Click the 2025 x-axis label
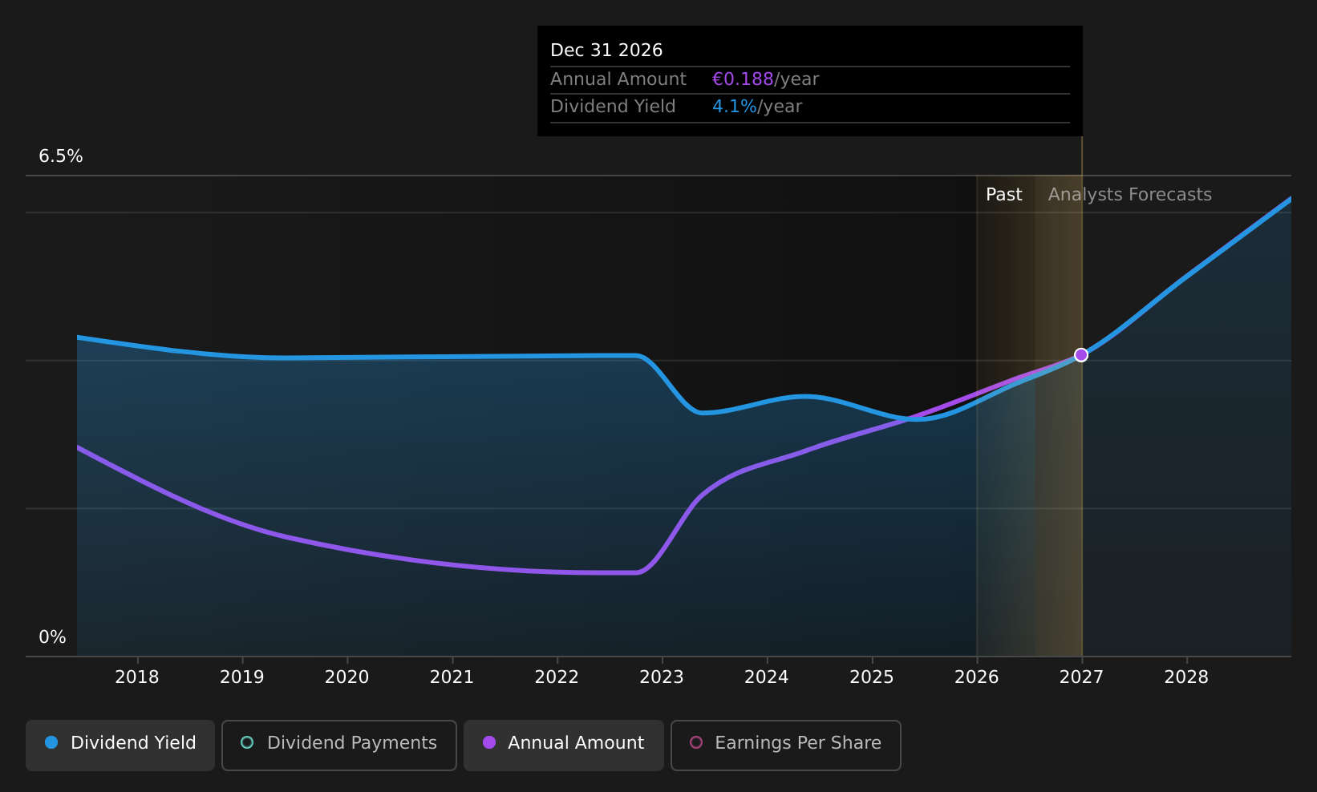This screenshot has height=792, width=1317. [x=872, y=677]
